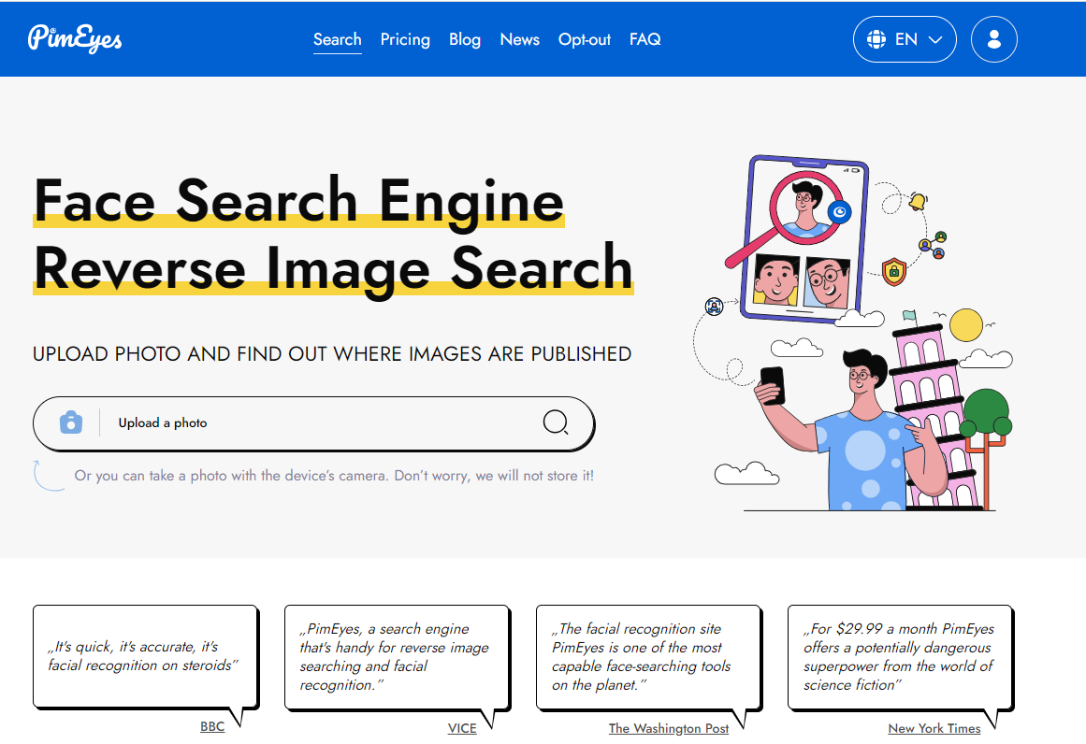This screenshot has width=1086, height=744.
Task: Open the New York Times link
Action: coord(934,728)
